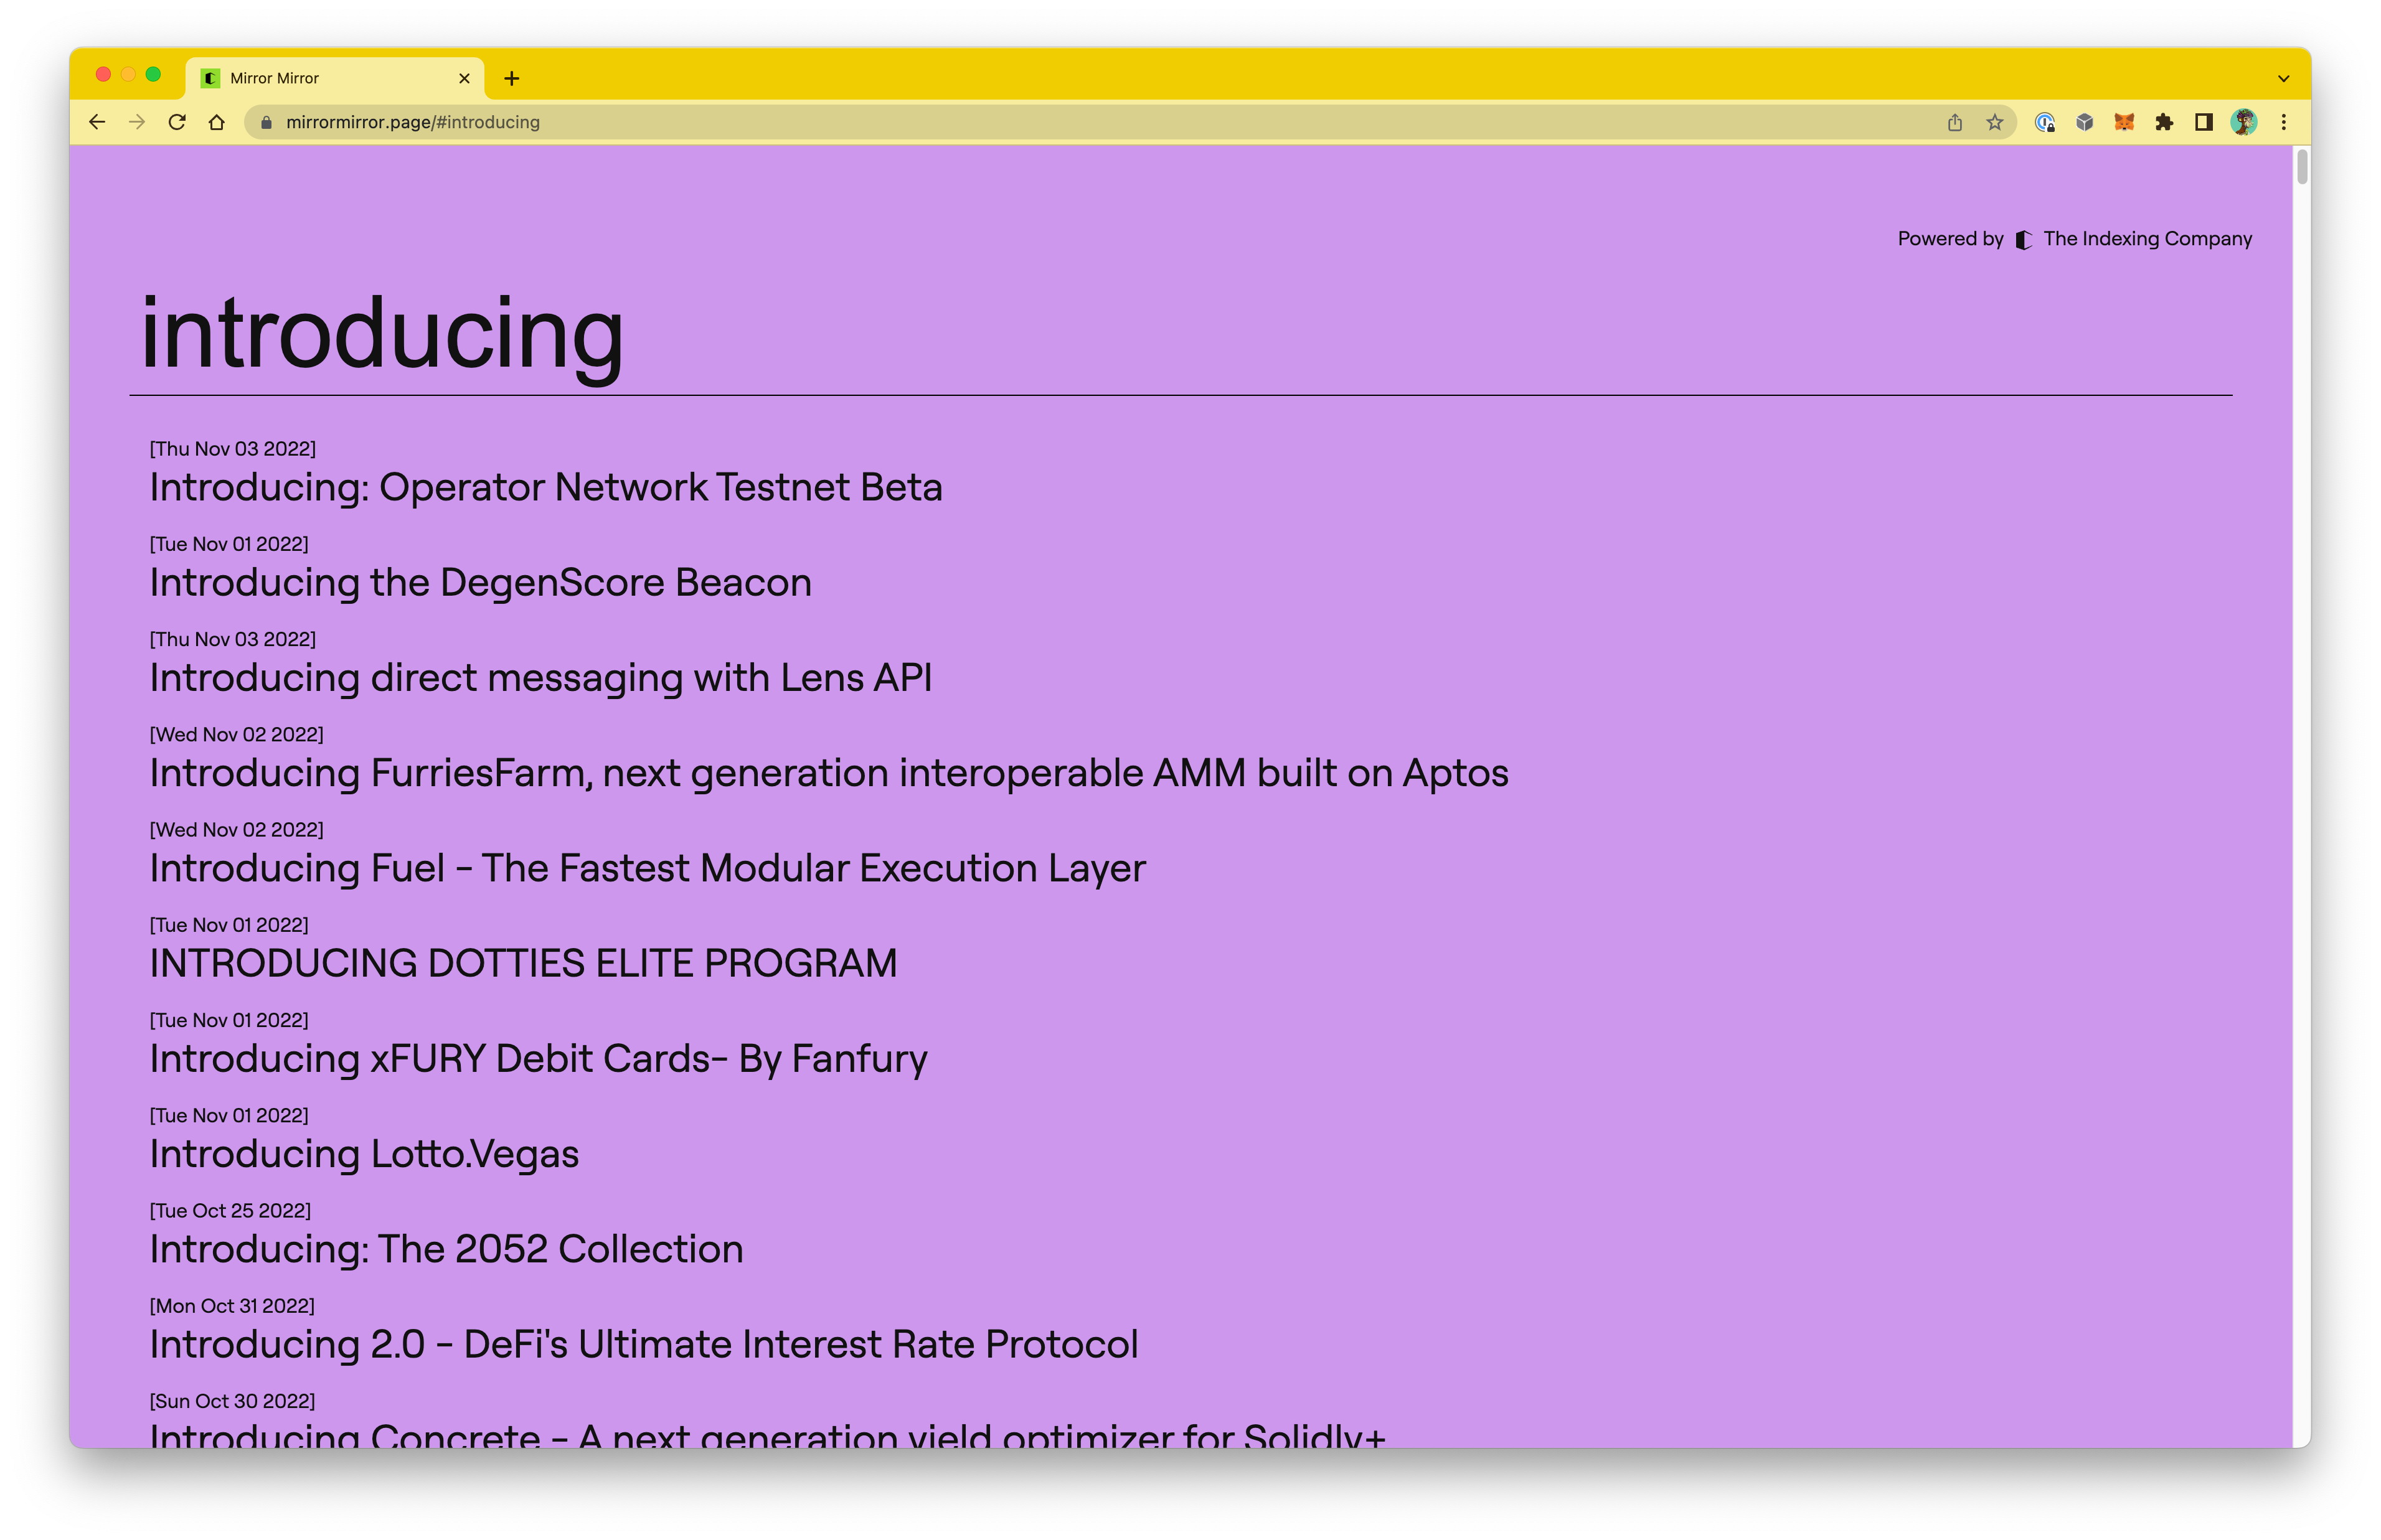Click the lock icon in address bar
Viewport: 2381px width, 1540px height.
point(266,122)
